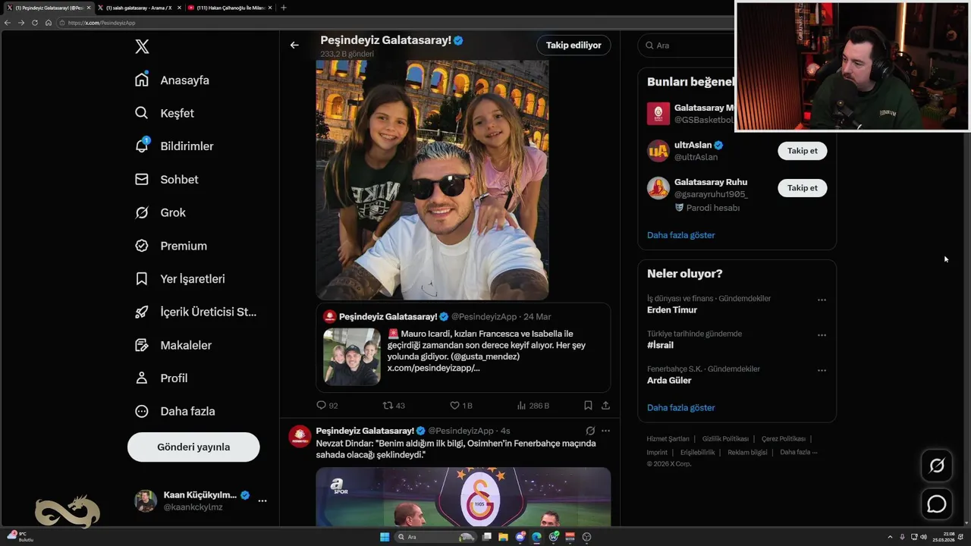Screen dimensions: 971x546
Task: Open Microsoft Edge taskbar icon
Action: pyautogui.click(x=537, y=537)
